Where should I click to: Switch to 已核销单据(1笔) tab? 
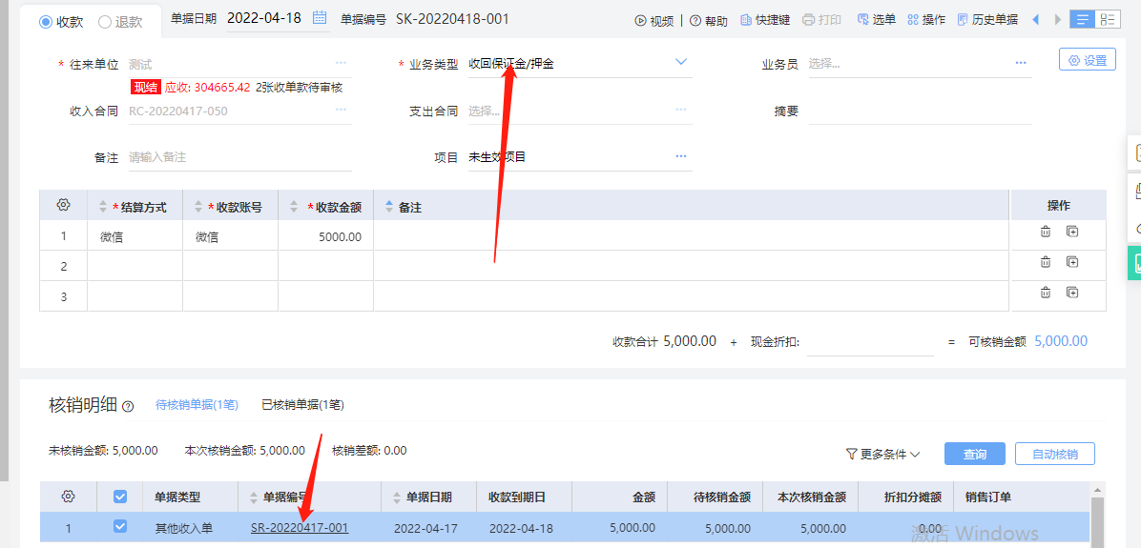pos(302,405)
